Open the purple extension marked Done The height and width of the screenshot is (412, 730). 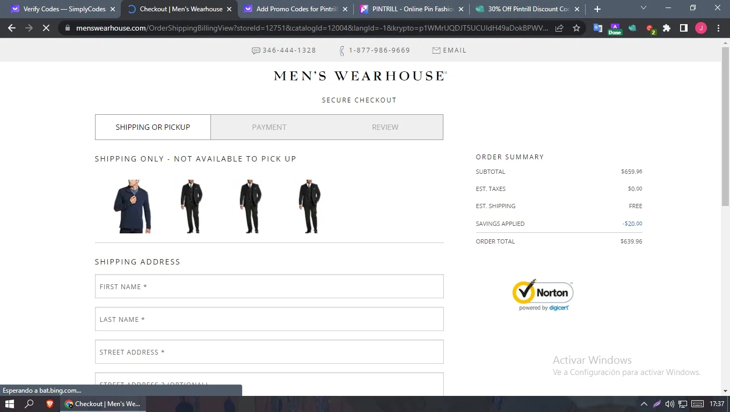(615, 29)
